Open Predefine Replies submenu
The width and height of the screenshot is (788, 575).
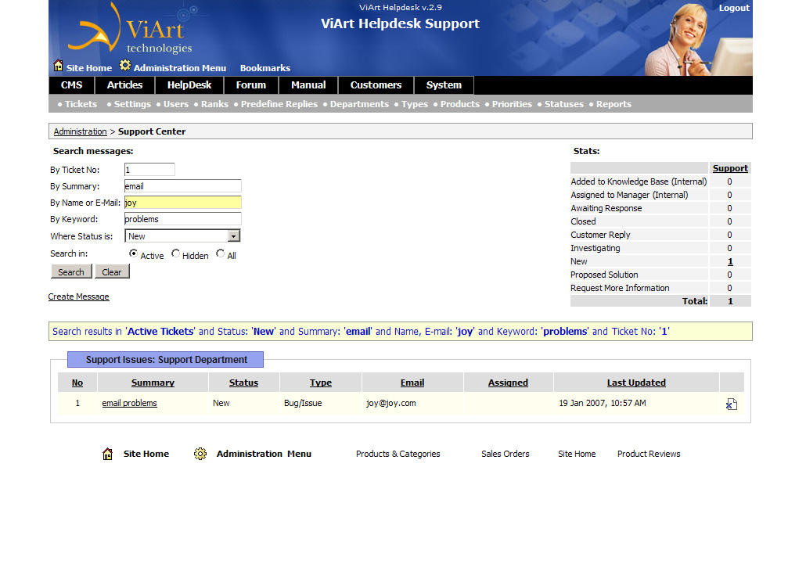click(279, 104)
